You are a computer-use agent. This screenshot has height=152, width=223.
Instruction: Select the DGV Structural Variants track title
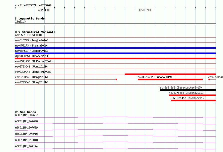[x=35, y=32]
